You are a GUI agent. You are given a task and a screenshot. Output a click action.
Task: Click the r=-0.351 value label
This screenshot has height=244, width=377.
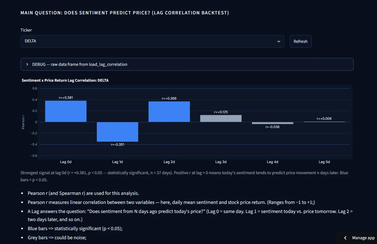118,144
